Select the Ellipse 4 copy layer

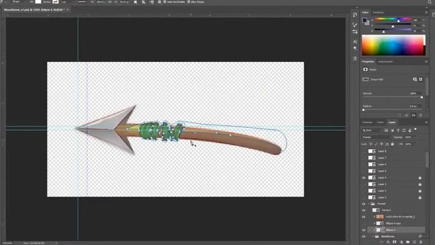396,223
